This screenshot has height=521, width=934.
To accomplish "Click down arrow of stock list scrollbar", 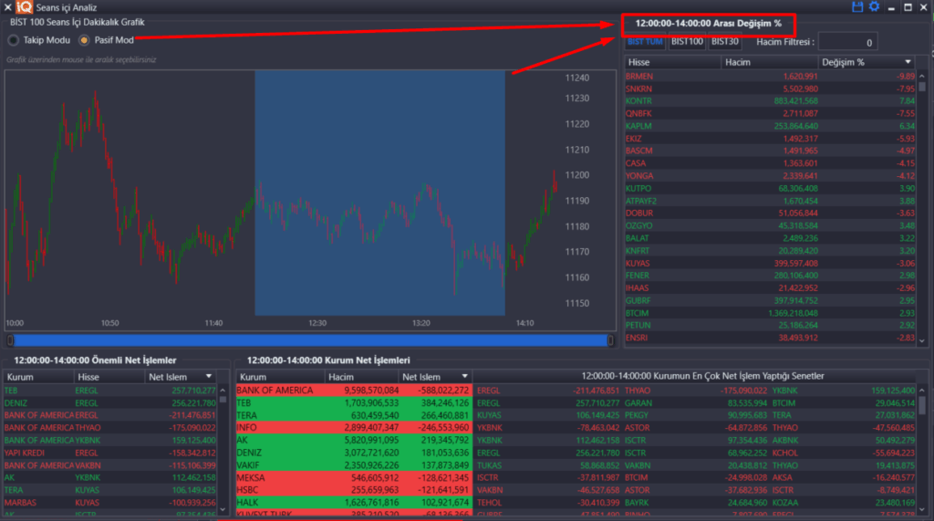I will 922,341.
